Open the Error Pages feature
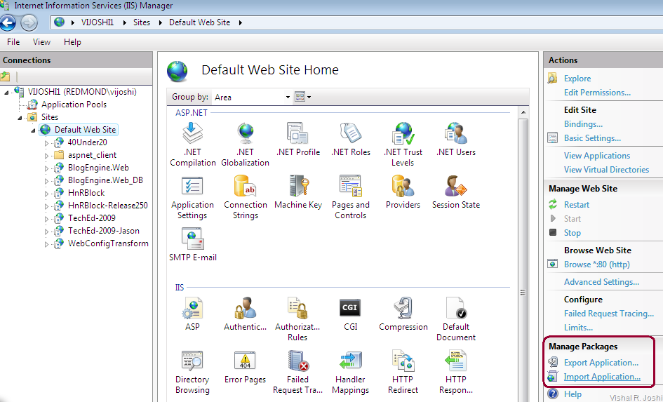 point(245,361)
